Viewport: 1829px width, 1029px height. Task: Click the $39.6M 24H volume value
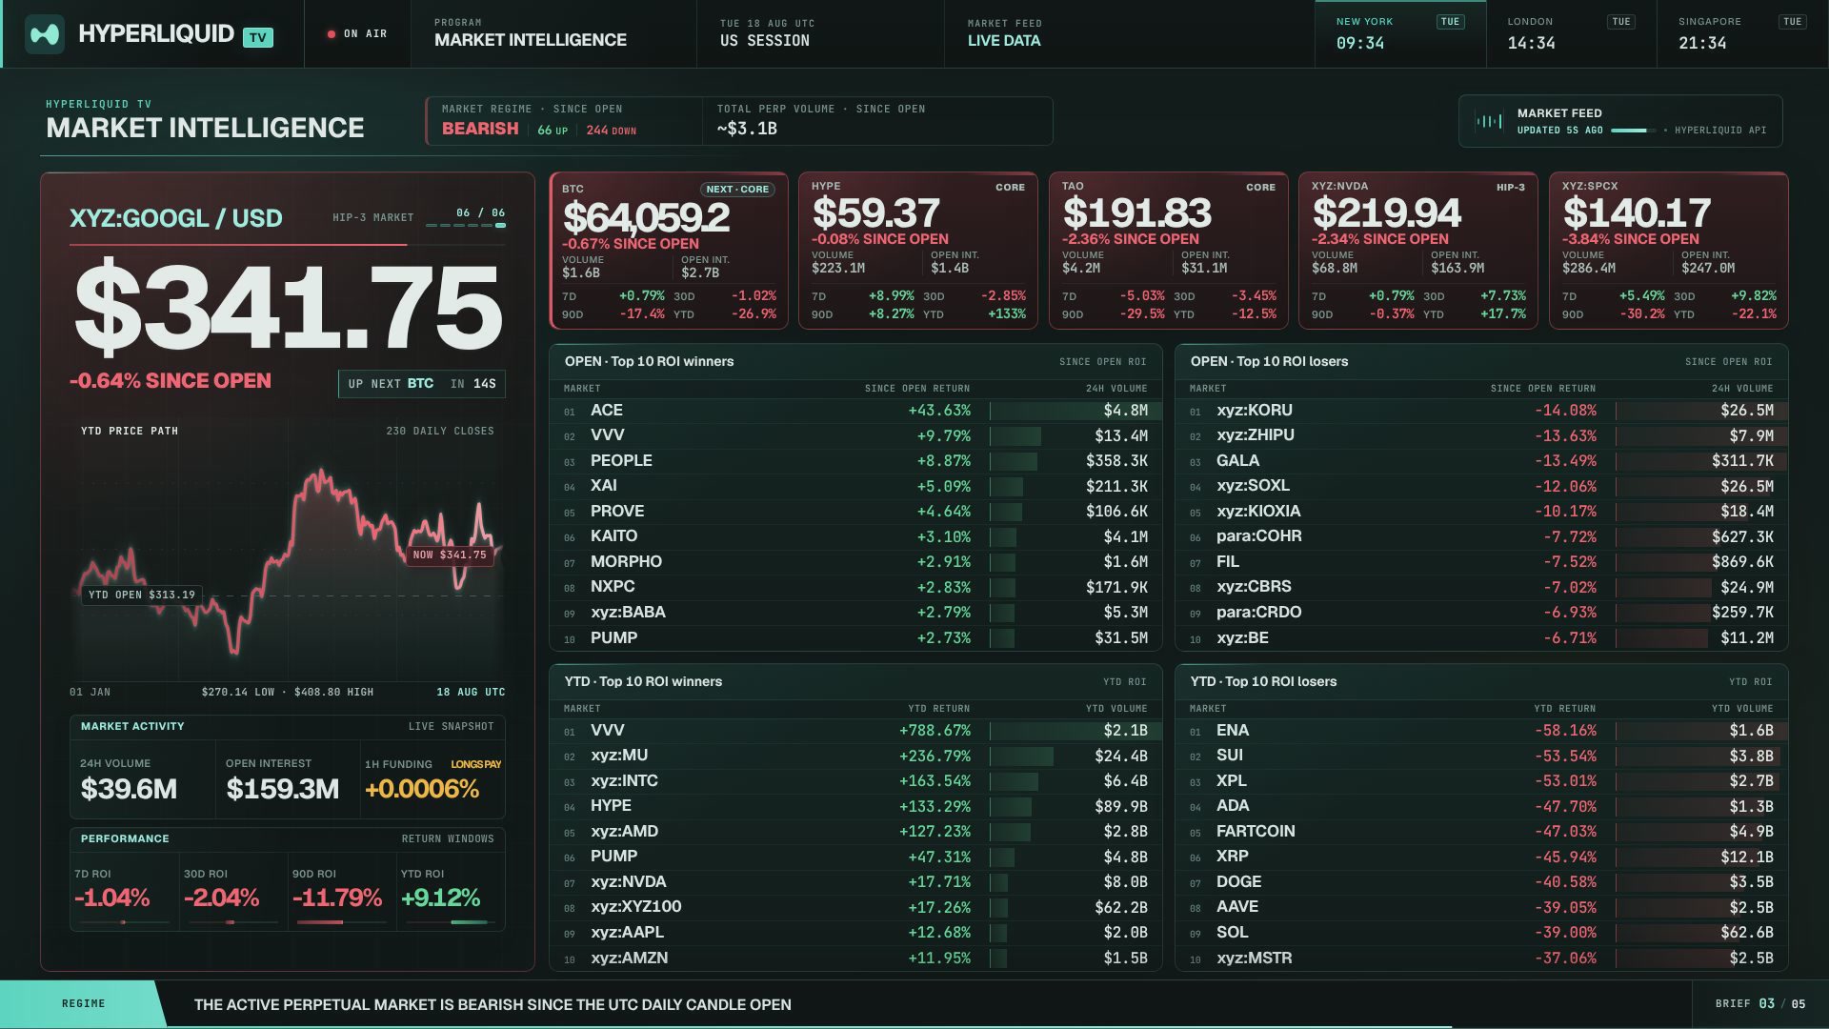[129, 789]
